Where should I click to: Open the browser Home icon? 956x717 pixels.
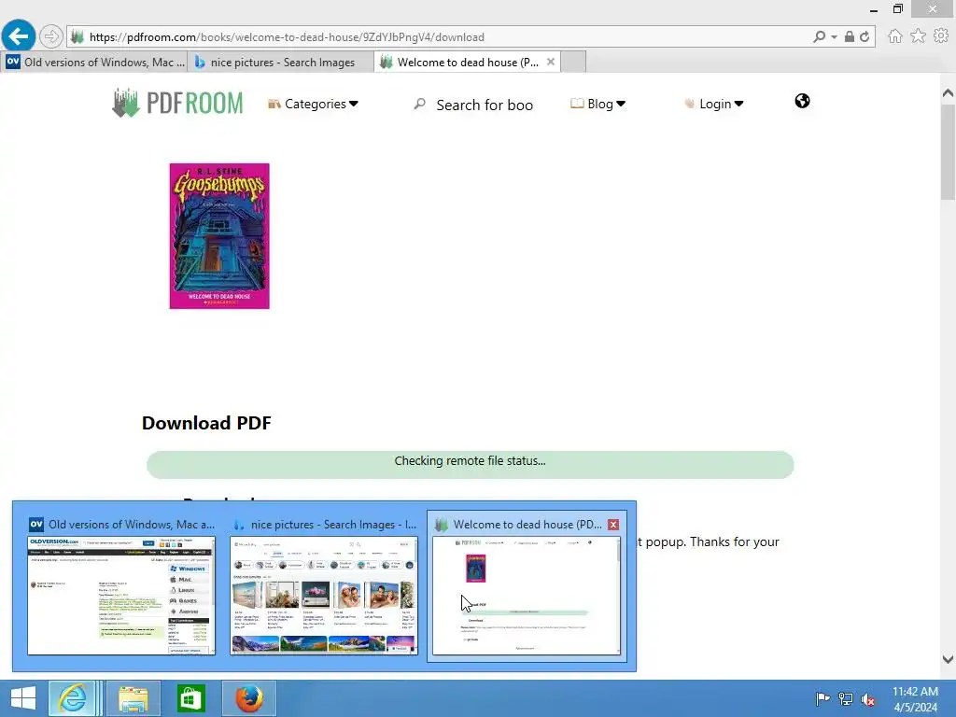[x=894, y=36]
